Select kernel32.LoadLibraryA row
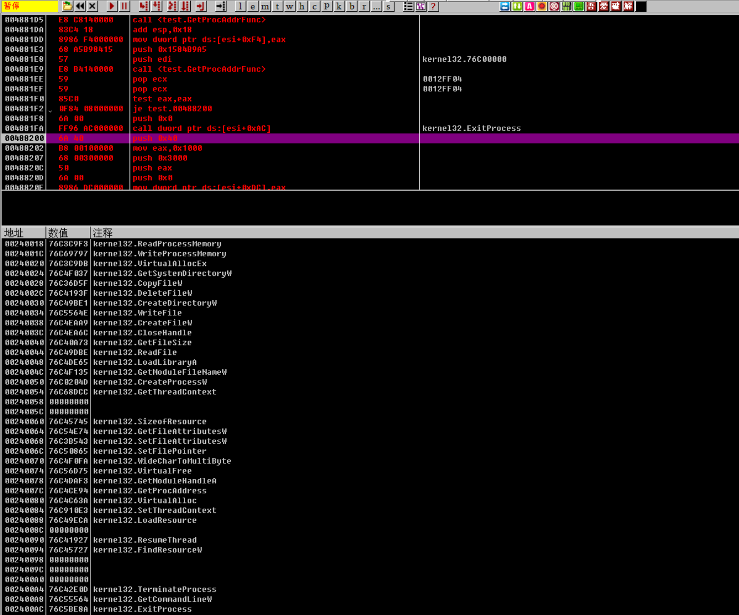 click(370, 362)
